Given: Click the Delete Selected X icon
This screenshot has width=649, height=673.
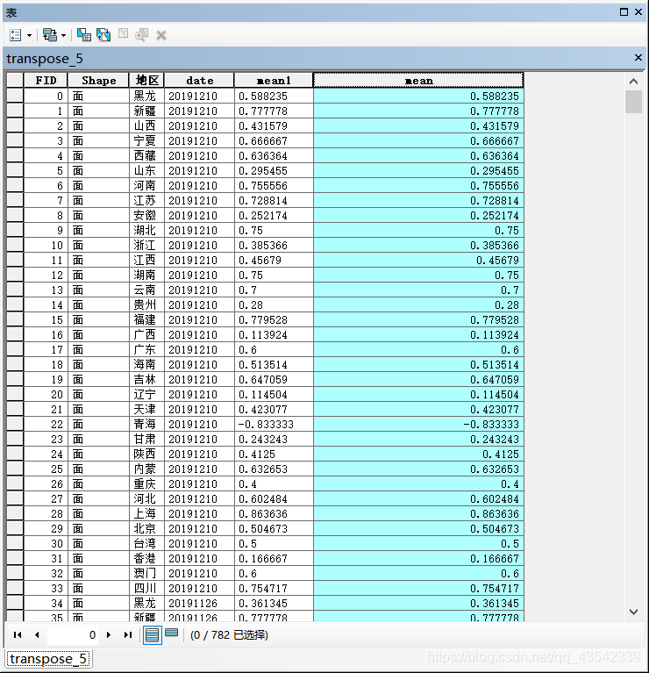Looking at the screenshot, I should tap(161, 35).
